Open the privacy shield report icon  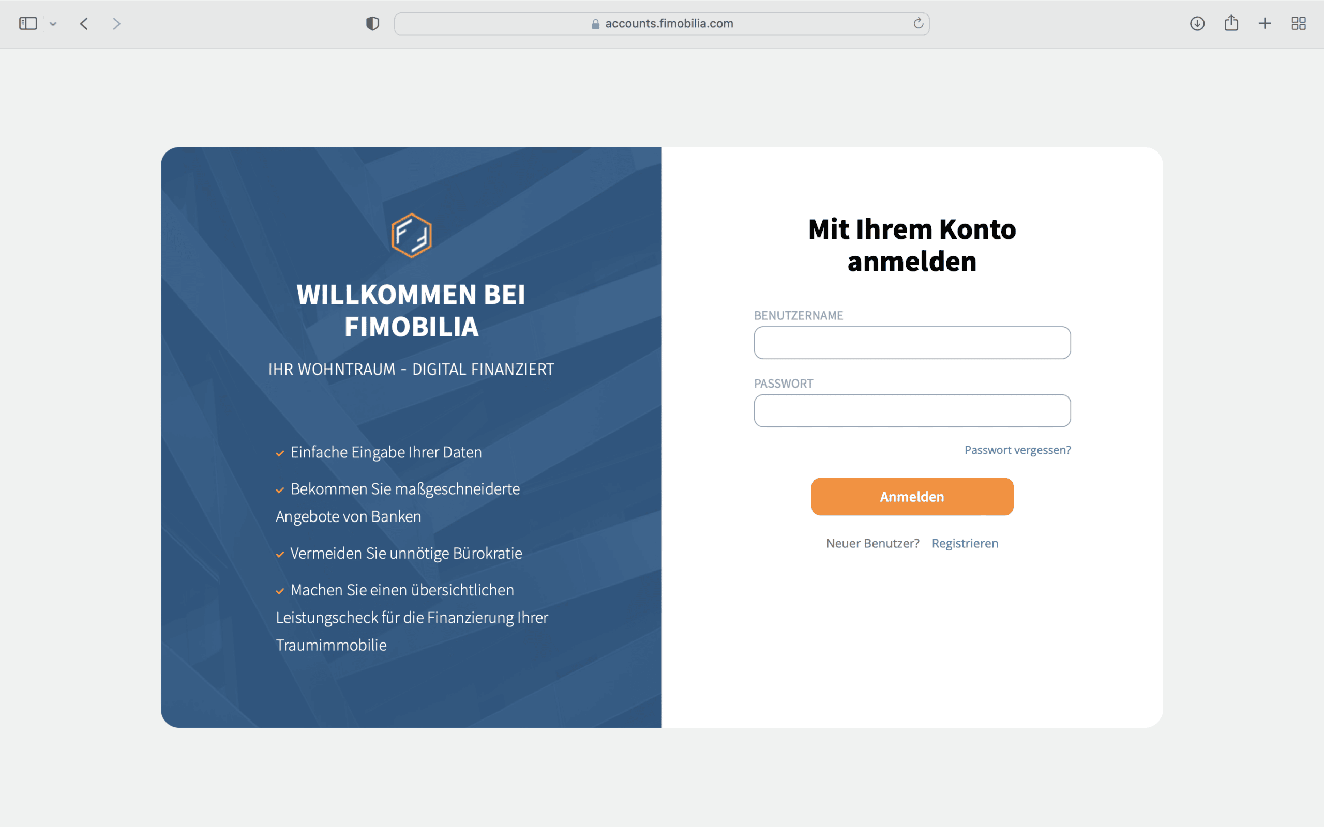pyautogui.click(x=372, y=24)
